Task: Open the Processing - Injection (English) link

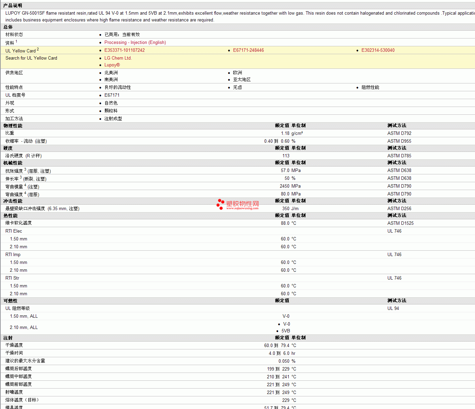Action: pyautogui.click(x=135, y=43)
